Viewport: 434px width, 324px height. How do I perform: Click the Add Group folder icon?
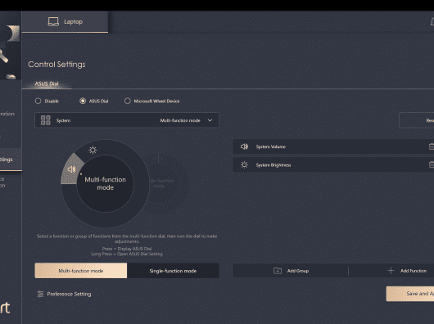[278, 271]
